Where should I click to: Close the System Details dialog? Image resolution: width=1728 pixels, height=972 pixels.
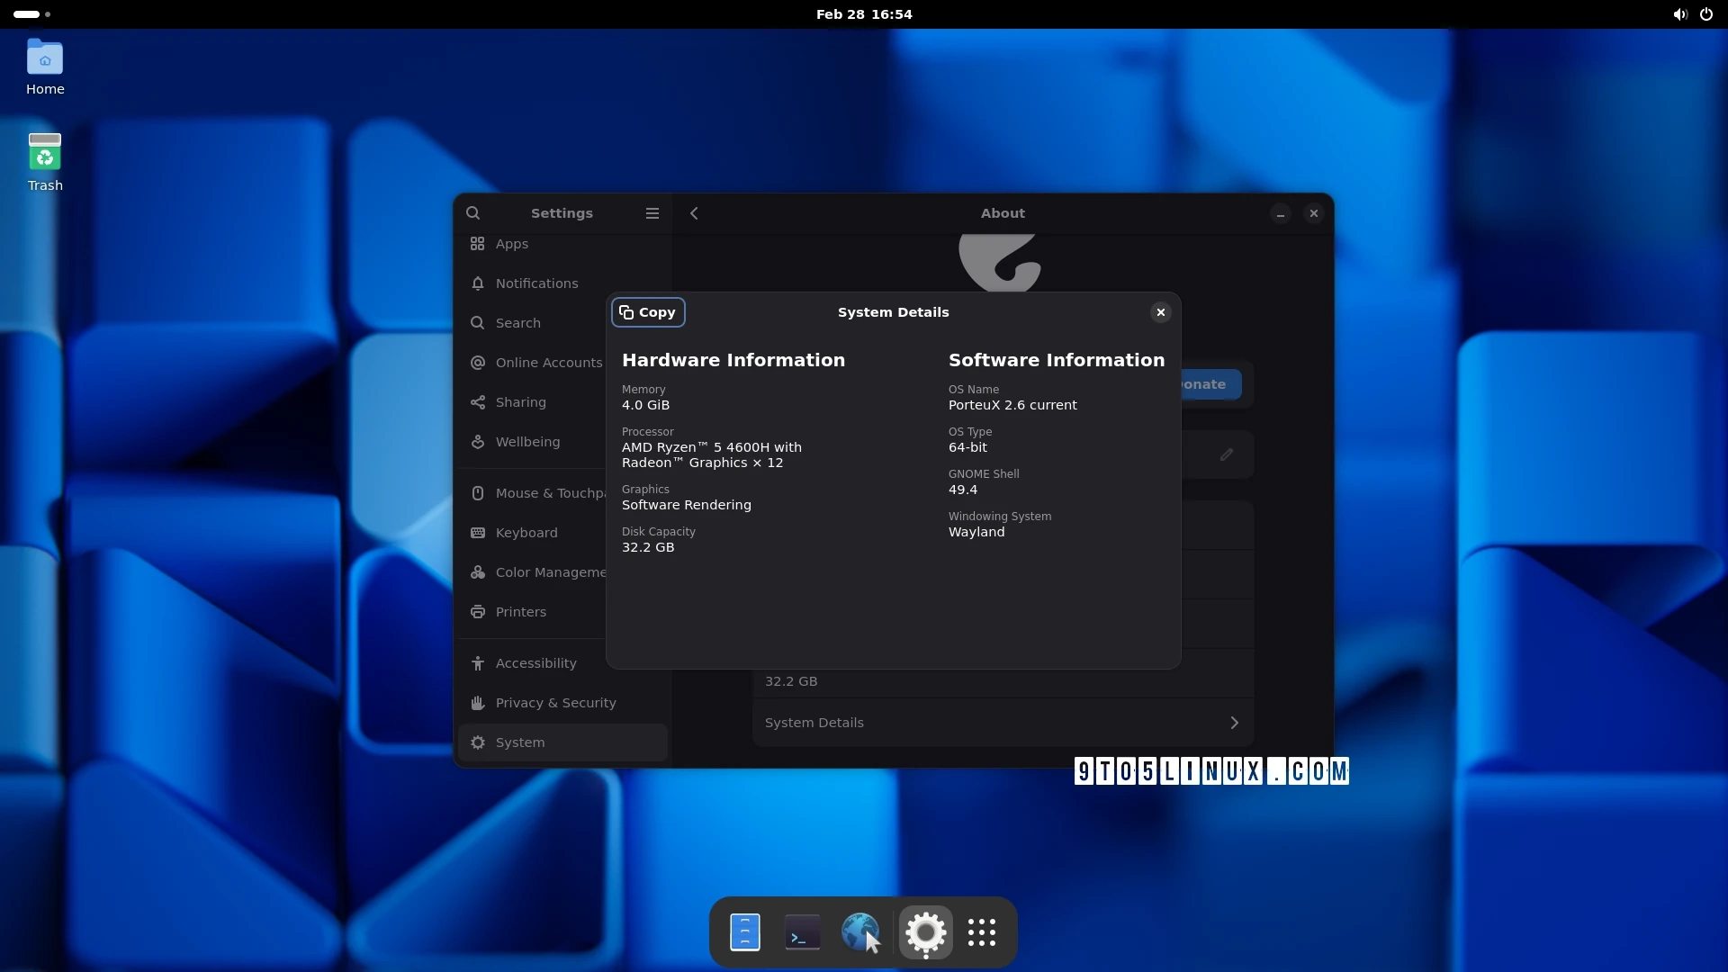tap(1160, 312)
